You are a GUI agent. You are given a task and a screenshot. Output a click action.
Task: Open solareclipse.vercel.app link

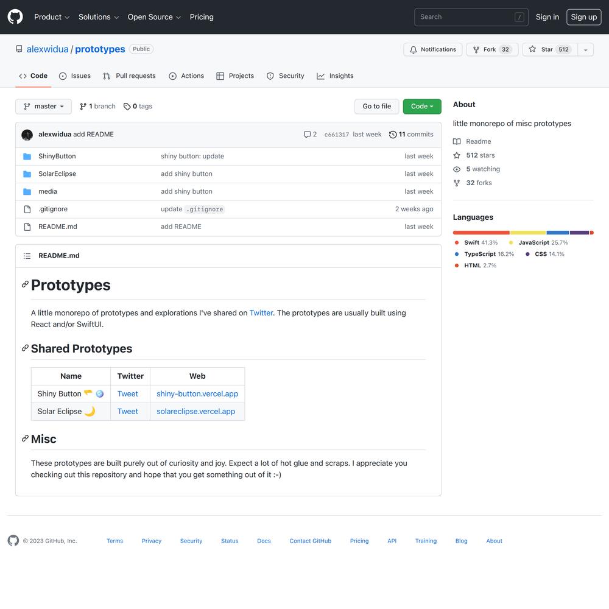[x=195, y=411]
